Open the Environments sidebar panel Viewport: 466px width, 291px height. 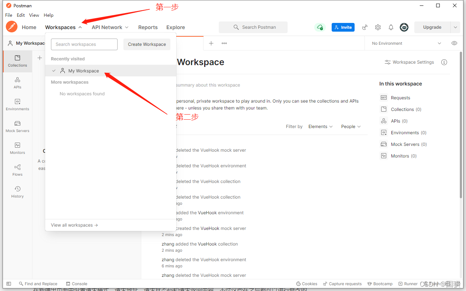(x=17, y=105)
